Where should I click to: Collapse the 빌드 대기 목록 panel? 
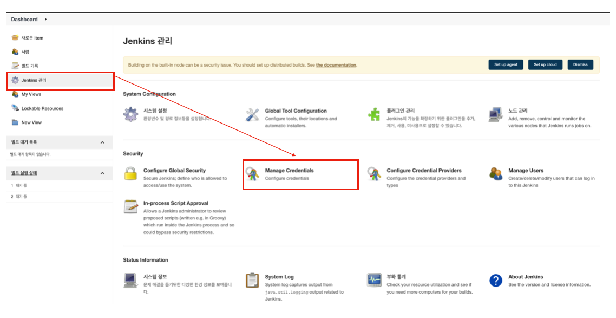pyautogui.click(x=102, y=142)
